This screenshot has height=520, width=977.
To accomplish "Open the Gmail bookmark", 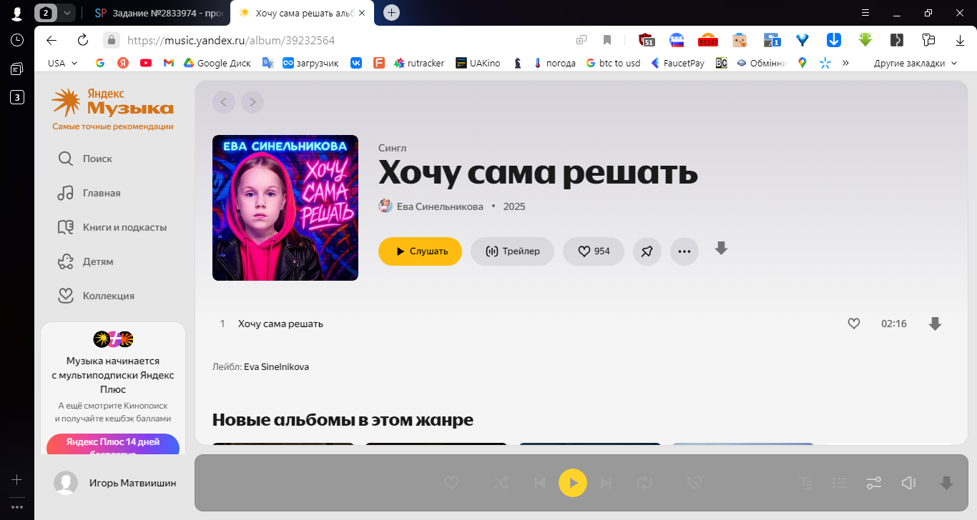I will (169, 63).
